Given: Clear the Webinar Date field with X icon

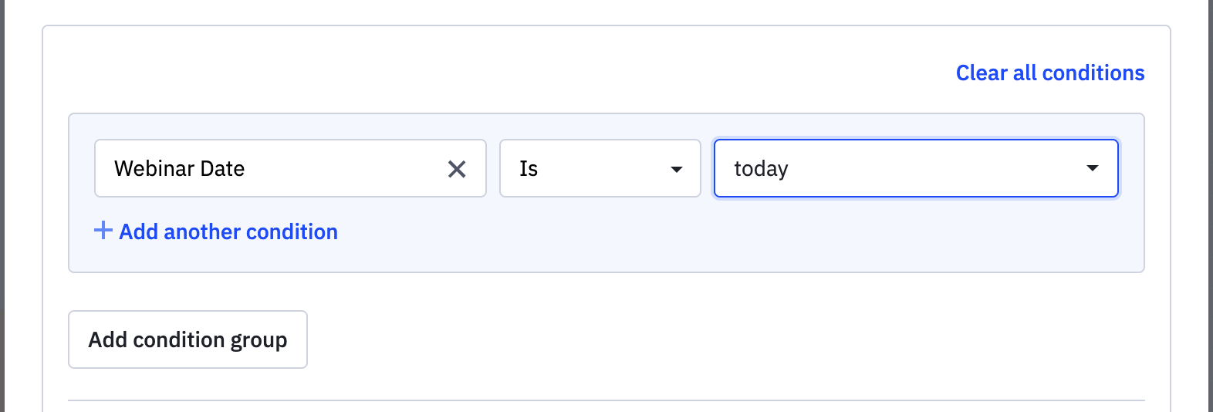Looking at the screenshot, I should [x=457, y=169].
